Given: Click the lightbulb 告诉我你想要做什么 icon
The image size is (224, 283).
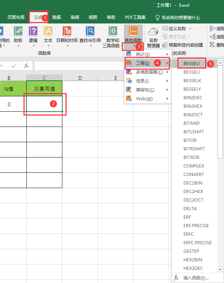Looking at the screenshot, I should point(157,17).
